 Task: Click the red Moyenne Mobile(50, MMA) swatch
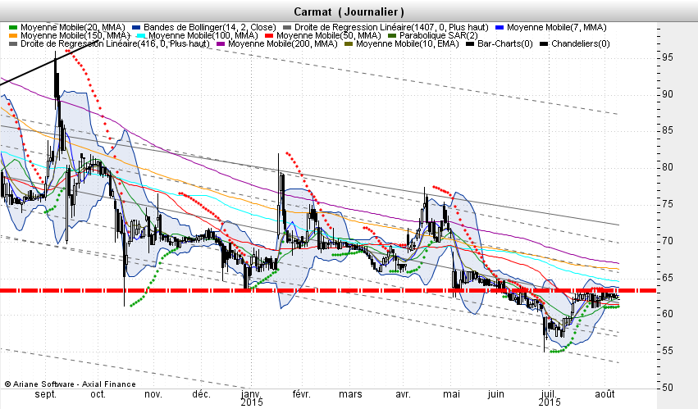(x=269, y=35)
